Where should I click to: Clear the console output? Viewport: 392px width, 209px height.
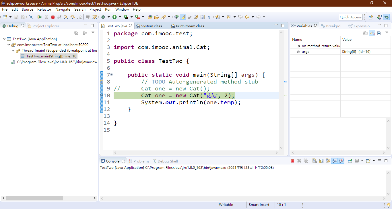point(315,161)
